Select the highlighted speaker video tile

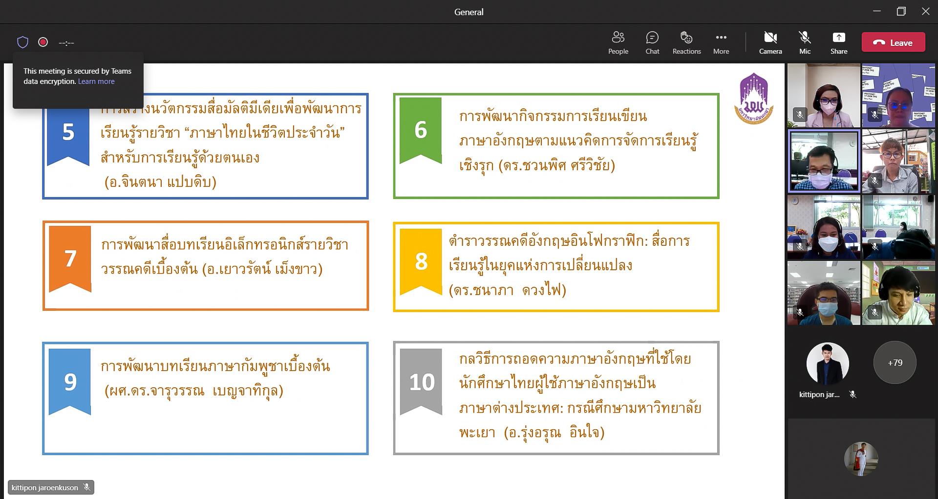(824, 161)
